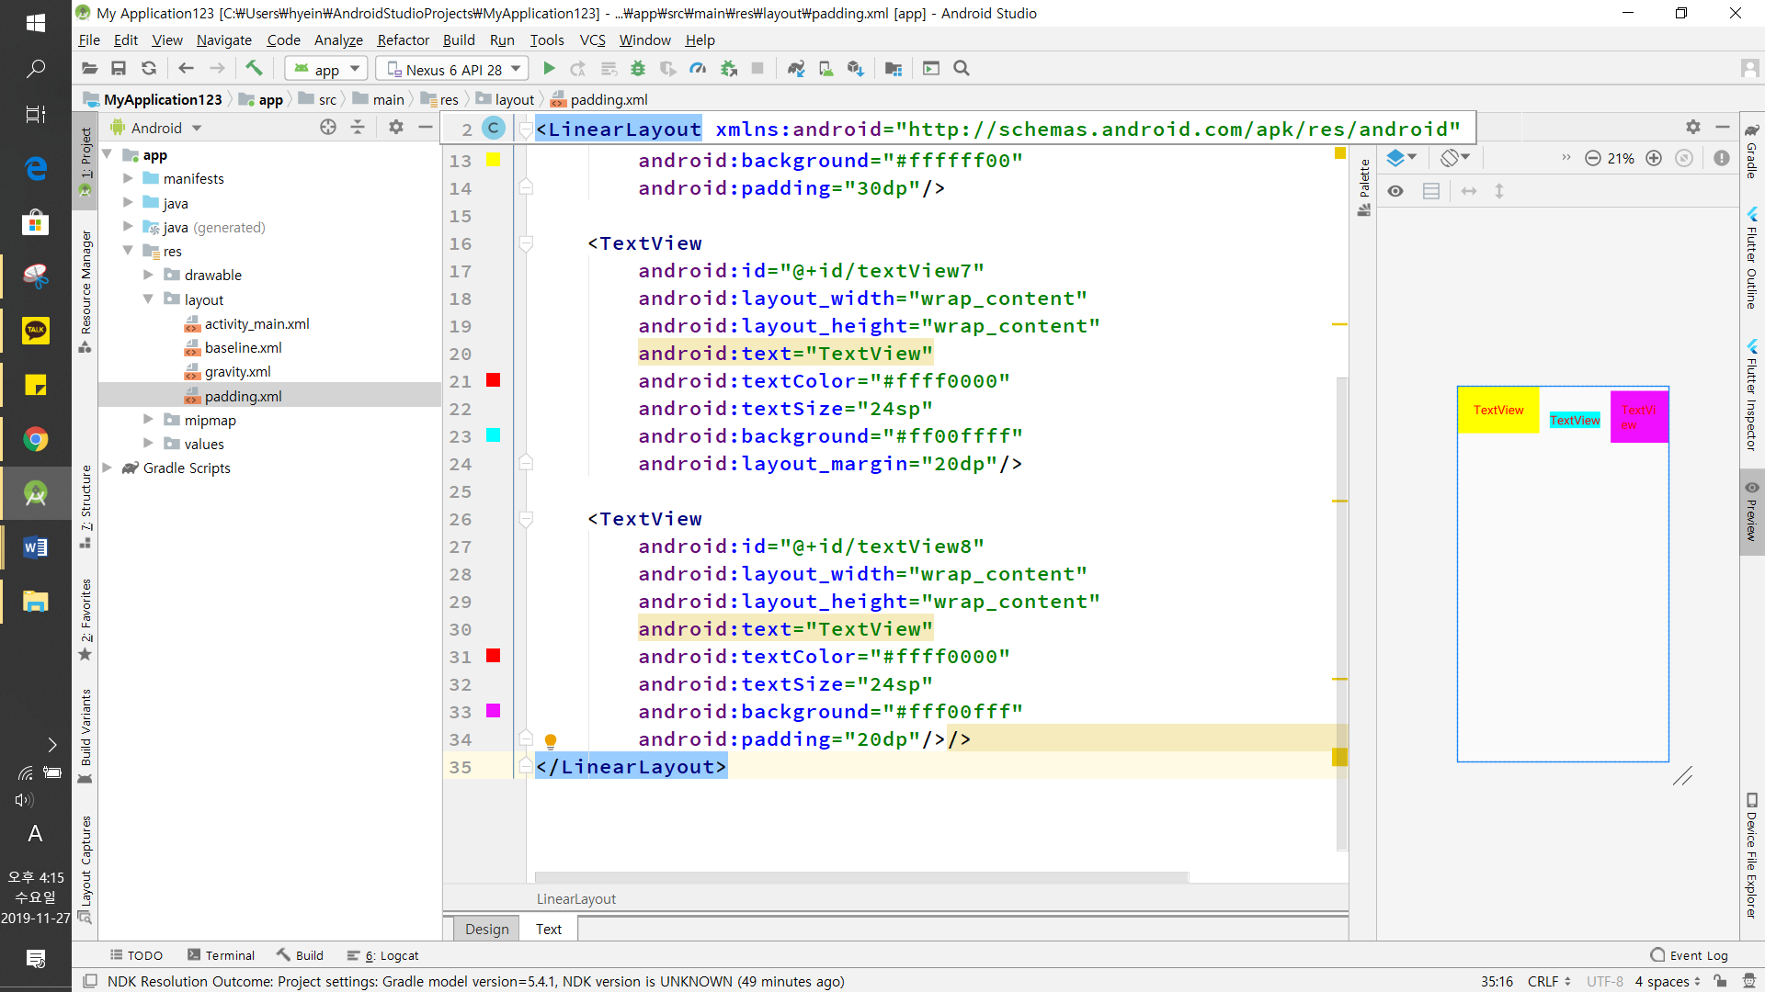
Task: Click the Make Project hammer icon
Action: (254, 69)
